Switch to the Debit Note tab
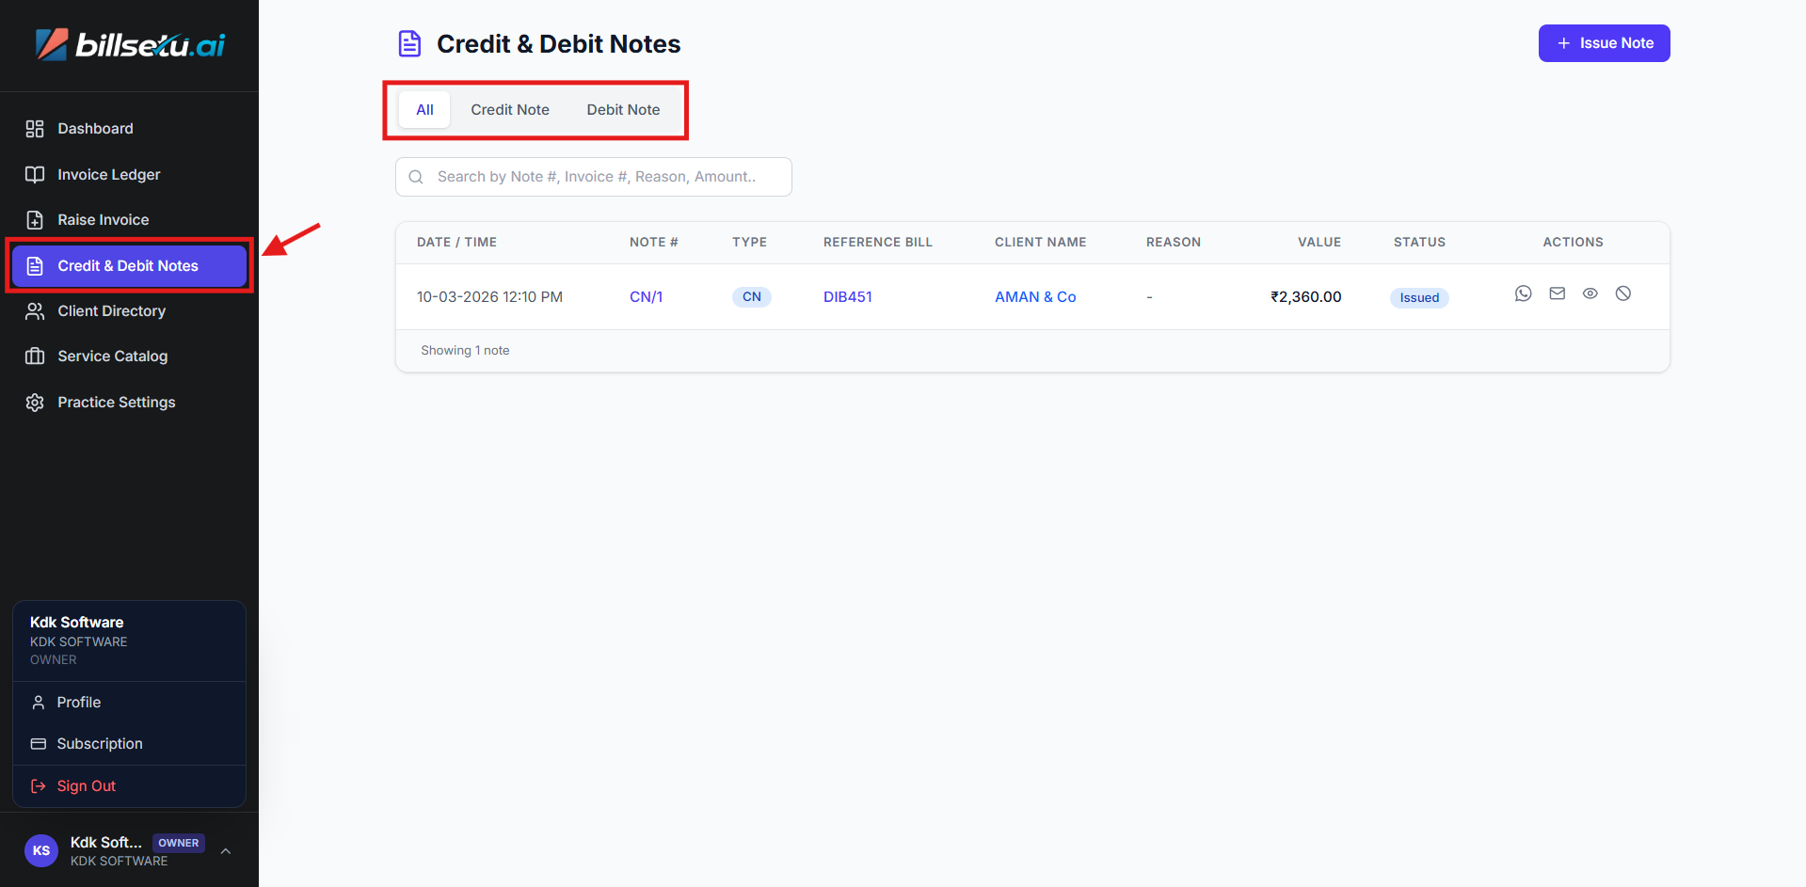 (x=623, y=110)
